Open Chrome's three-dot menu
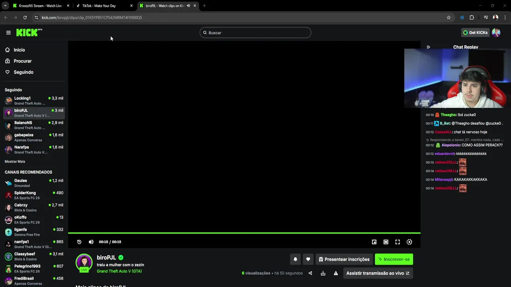This screenshot has height=287, width=511. [505, 18]
